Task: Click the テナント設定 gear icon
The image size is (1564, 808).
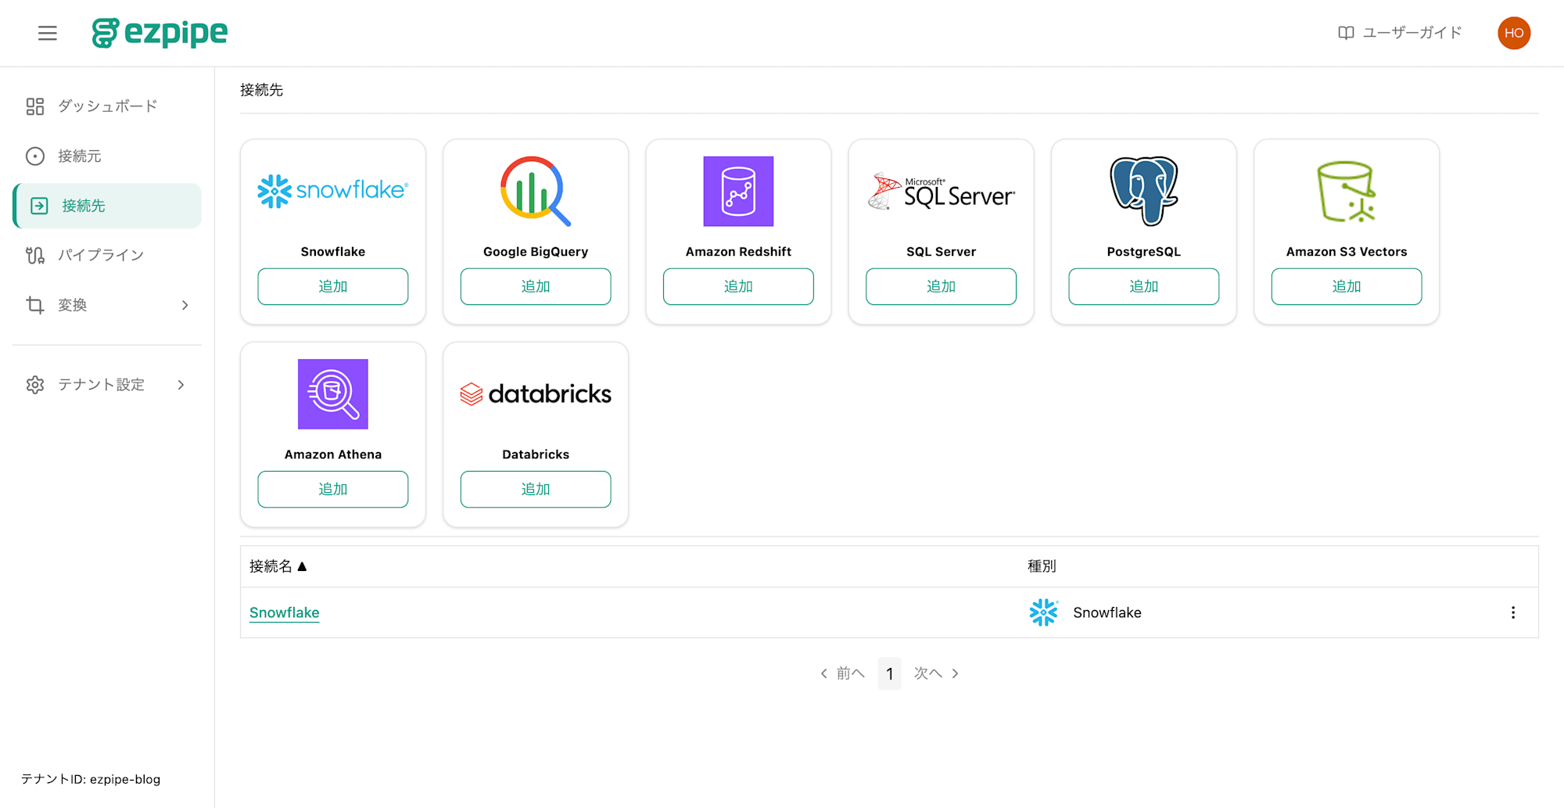Action: [35, 385]
